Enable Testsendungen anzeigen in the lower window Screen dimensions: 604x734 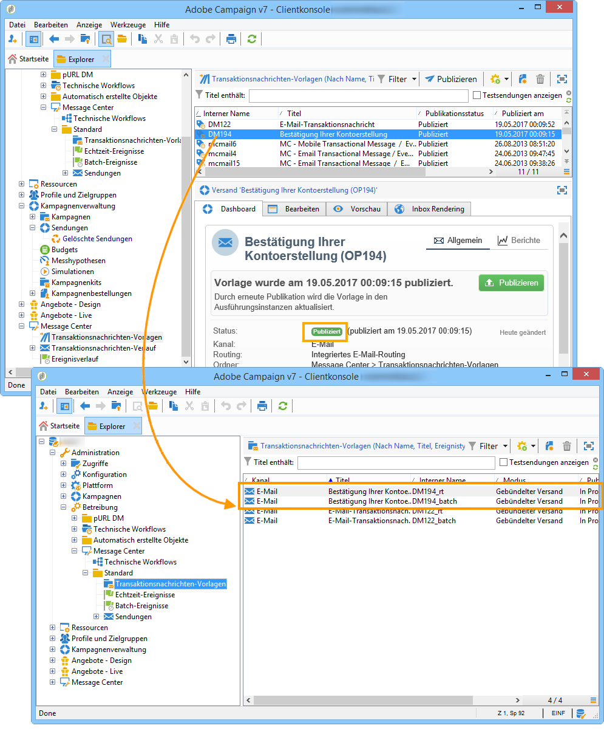point(504,462)
